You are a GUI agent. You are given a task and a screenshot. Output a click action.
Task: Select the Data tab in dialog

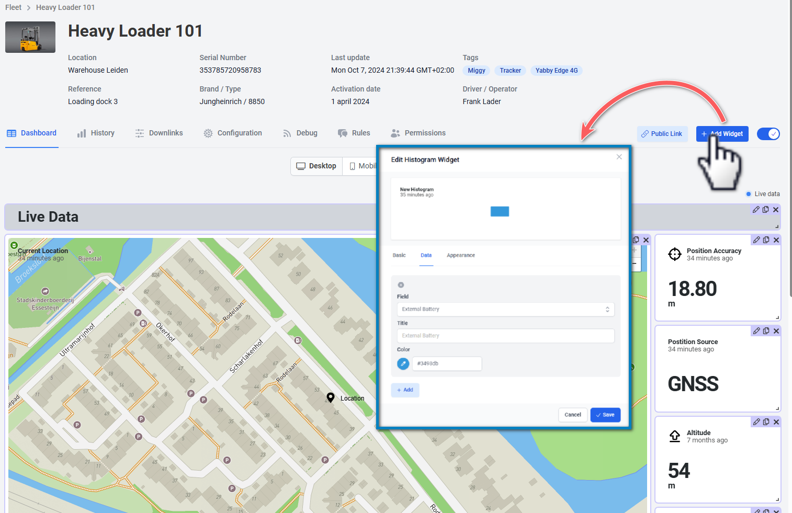click(x=426, y=255)
